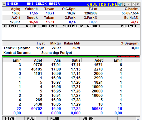
Task: Click the detach window arrow icon
Action: pos(134,4)
